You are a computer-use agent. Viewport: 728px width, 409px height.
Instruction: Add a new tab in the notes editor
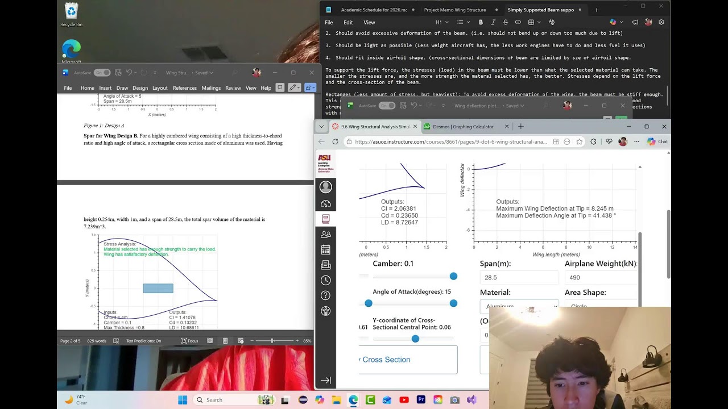pos(597,10)
